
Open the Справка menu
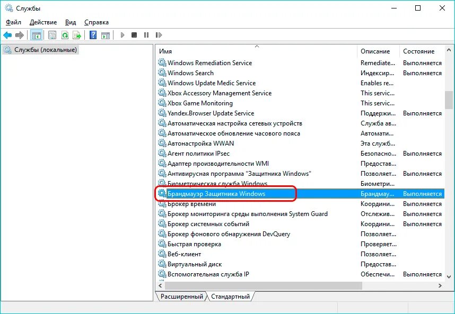[x=97, y=22]
